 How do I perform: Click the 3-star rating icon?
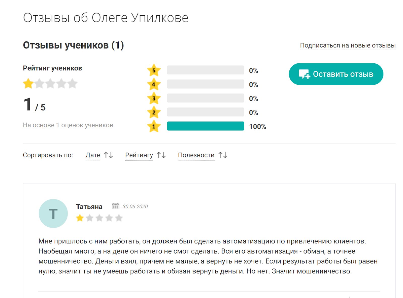pos(154,98)
